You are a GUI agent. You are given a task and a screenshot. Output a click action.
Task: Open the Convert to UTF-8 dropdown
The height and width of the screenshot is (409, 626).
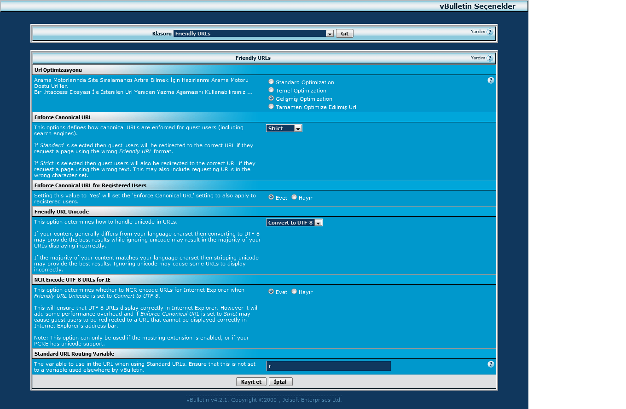(294, 223)
